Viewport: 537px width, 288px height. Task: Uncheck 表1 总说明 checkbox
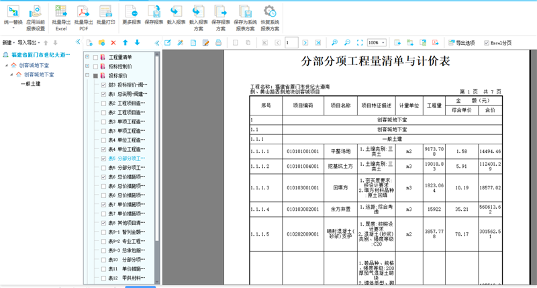pos(103,94)
